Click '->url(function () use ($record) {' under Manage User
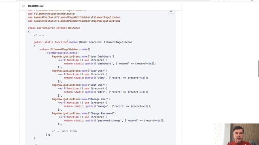Viewport: 259px width, 145px height. pyautogui.click(x=82, y=103)
